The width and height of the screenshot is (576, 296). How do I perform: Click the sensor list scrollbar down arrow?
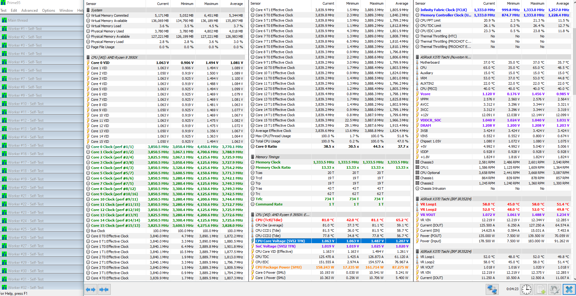click(574, 279)
